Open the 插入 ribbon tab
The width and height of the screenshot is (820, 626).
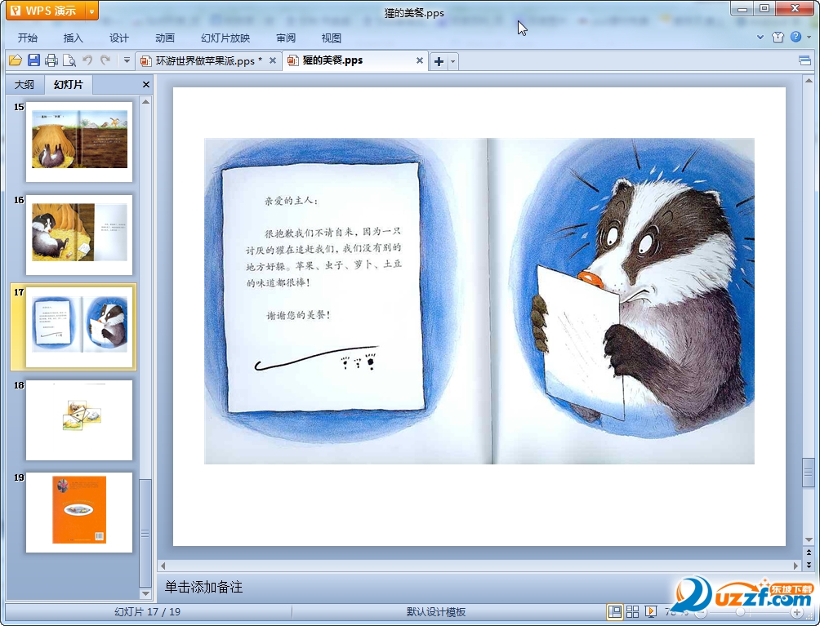[74, 38]
